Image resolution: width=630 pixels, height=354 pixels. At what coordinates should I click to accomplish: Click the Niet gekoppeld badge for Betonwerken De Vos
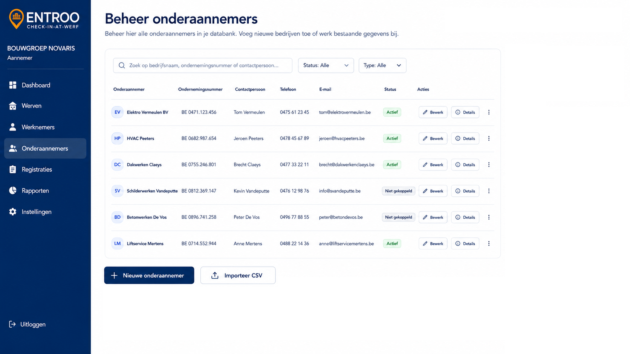399,217
